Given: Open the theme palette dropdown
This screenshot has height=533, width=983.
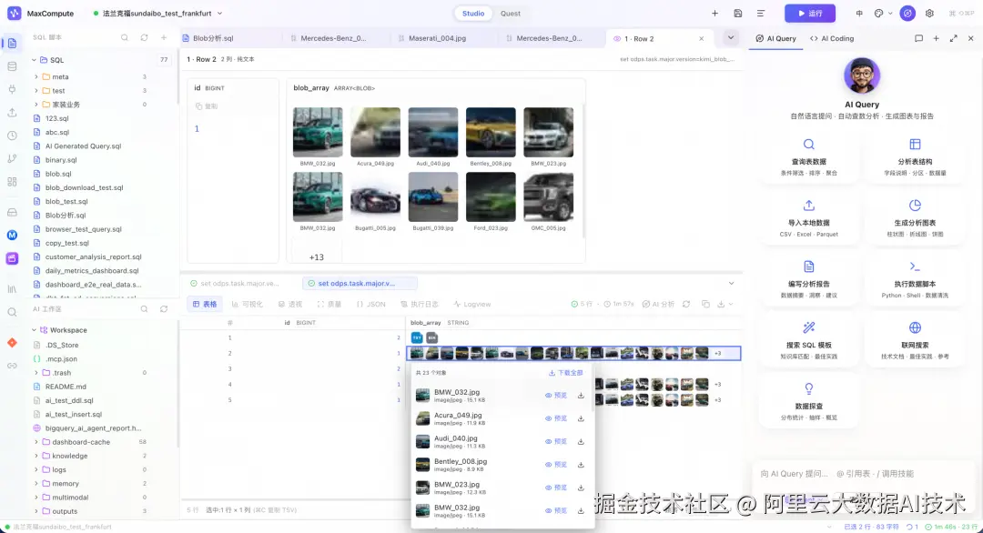Looking at the screenshot, I should pos(883,13).
